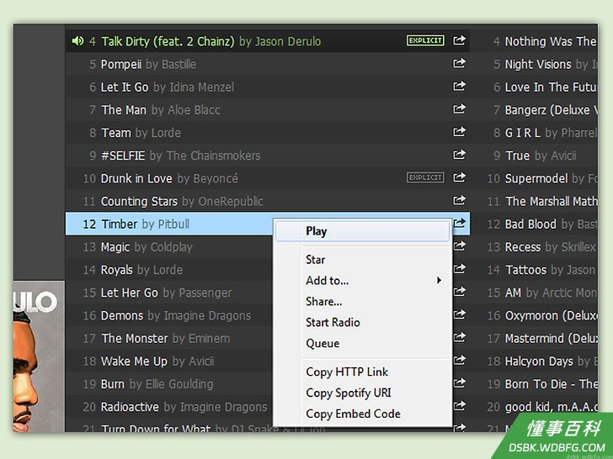Click the share icon for Drunk in Love
The image size is (613, 459).
(x=460, y=177)
